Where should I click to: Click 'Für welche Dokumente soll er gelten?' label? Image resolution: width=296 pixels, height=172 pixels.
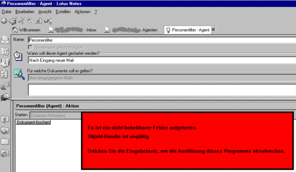pos(60,71)
